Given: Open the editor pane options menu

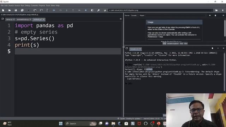Looking at the screenshot, I should pos(121,19).
